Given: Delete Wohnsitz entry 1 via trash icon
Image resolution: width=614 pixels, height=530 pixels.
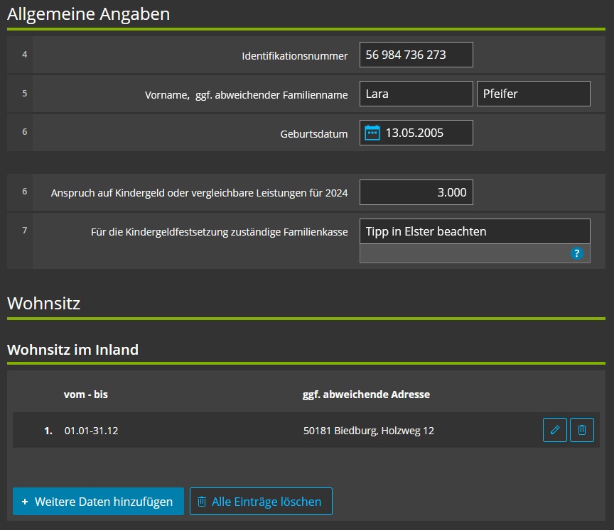Looking at the screenshot, I should tap(582, 430).
